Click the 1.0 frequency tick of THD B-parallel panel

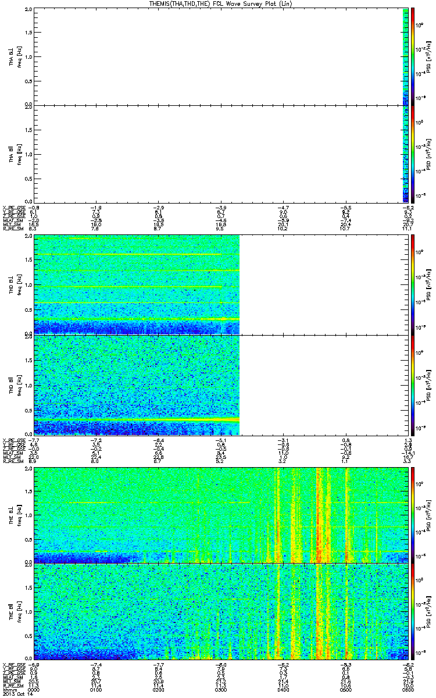coord(28,385)
